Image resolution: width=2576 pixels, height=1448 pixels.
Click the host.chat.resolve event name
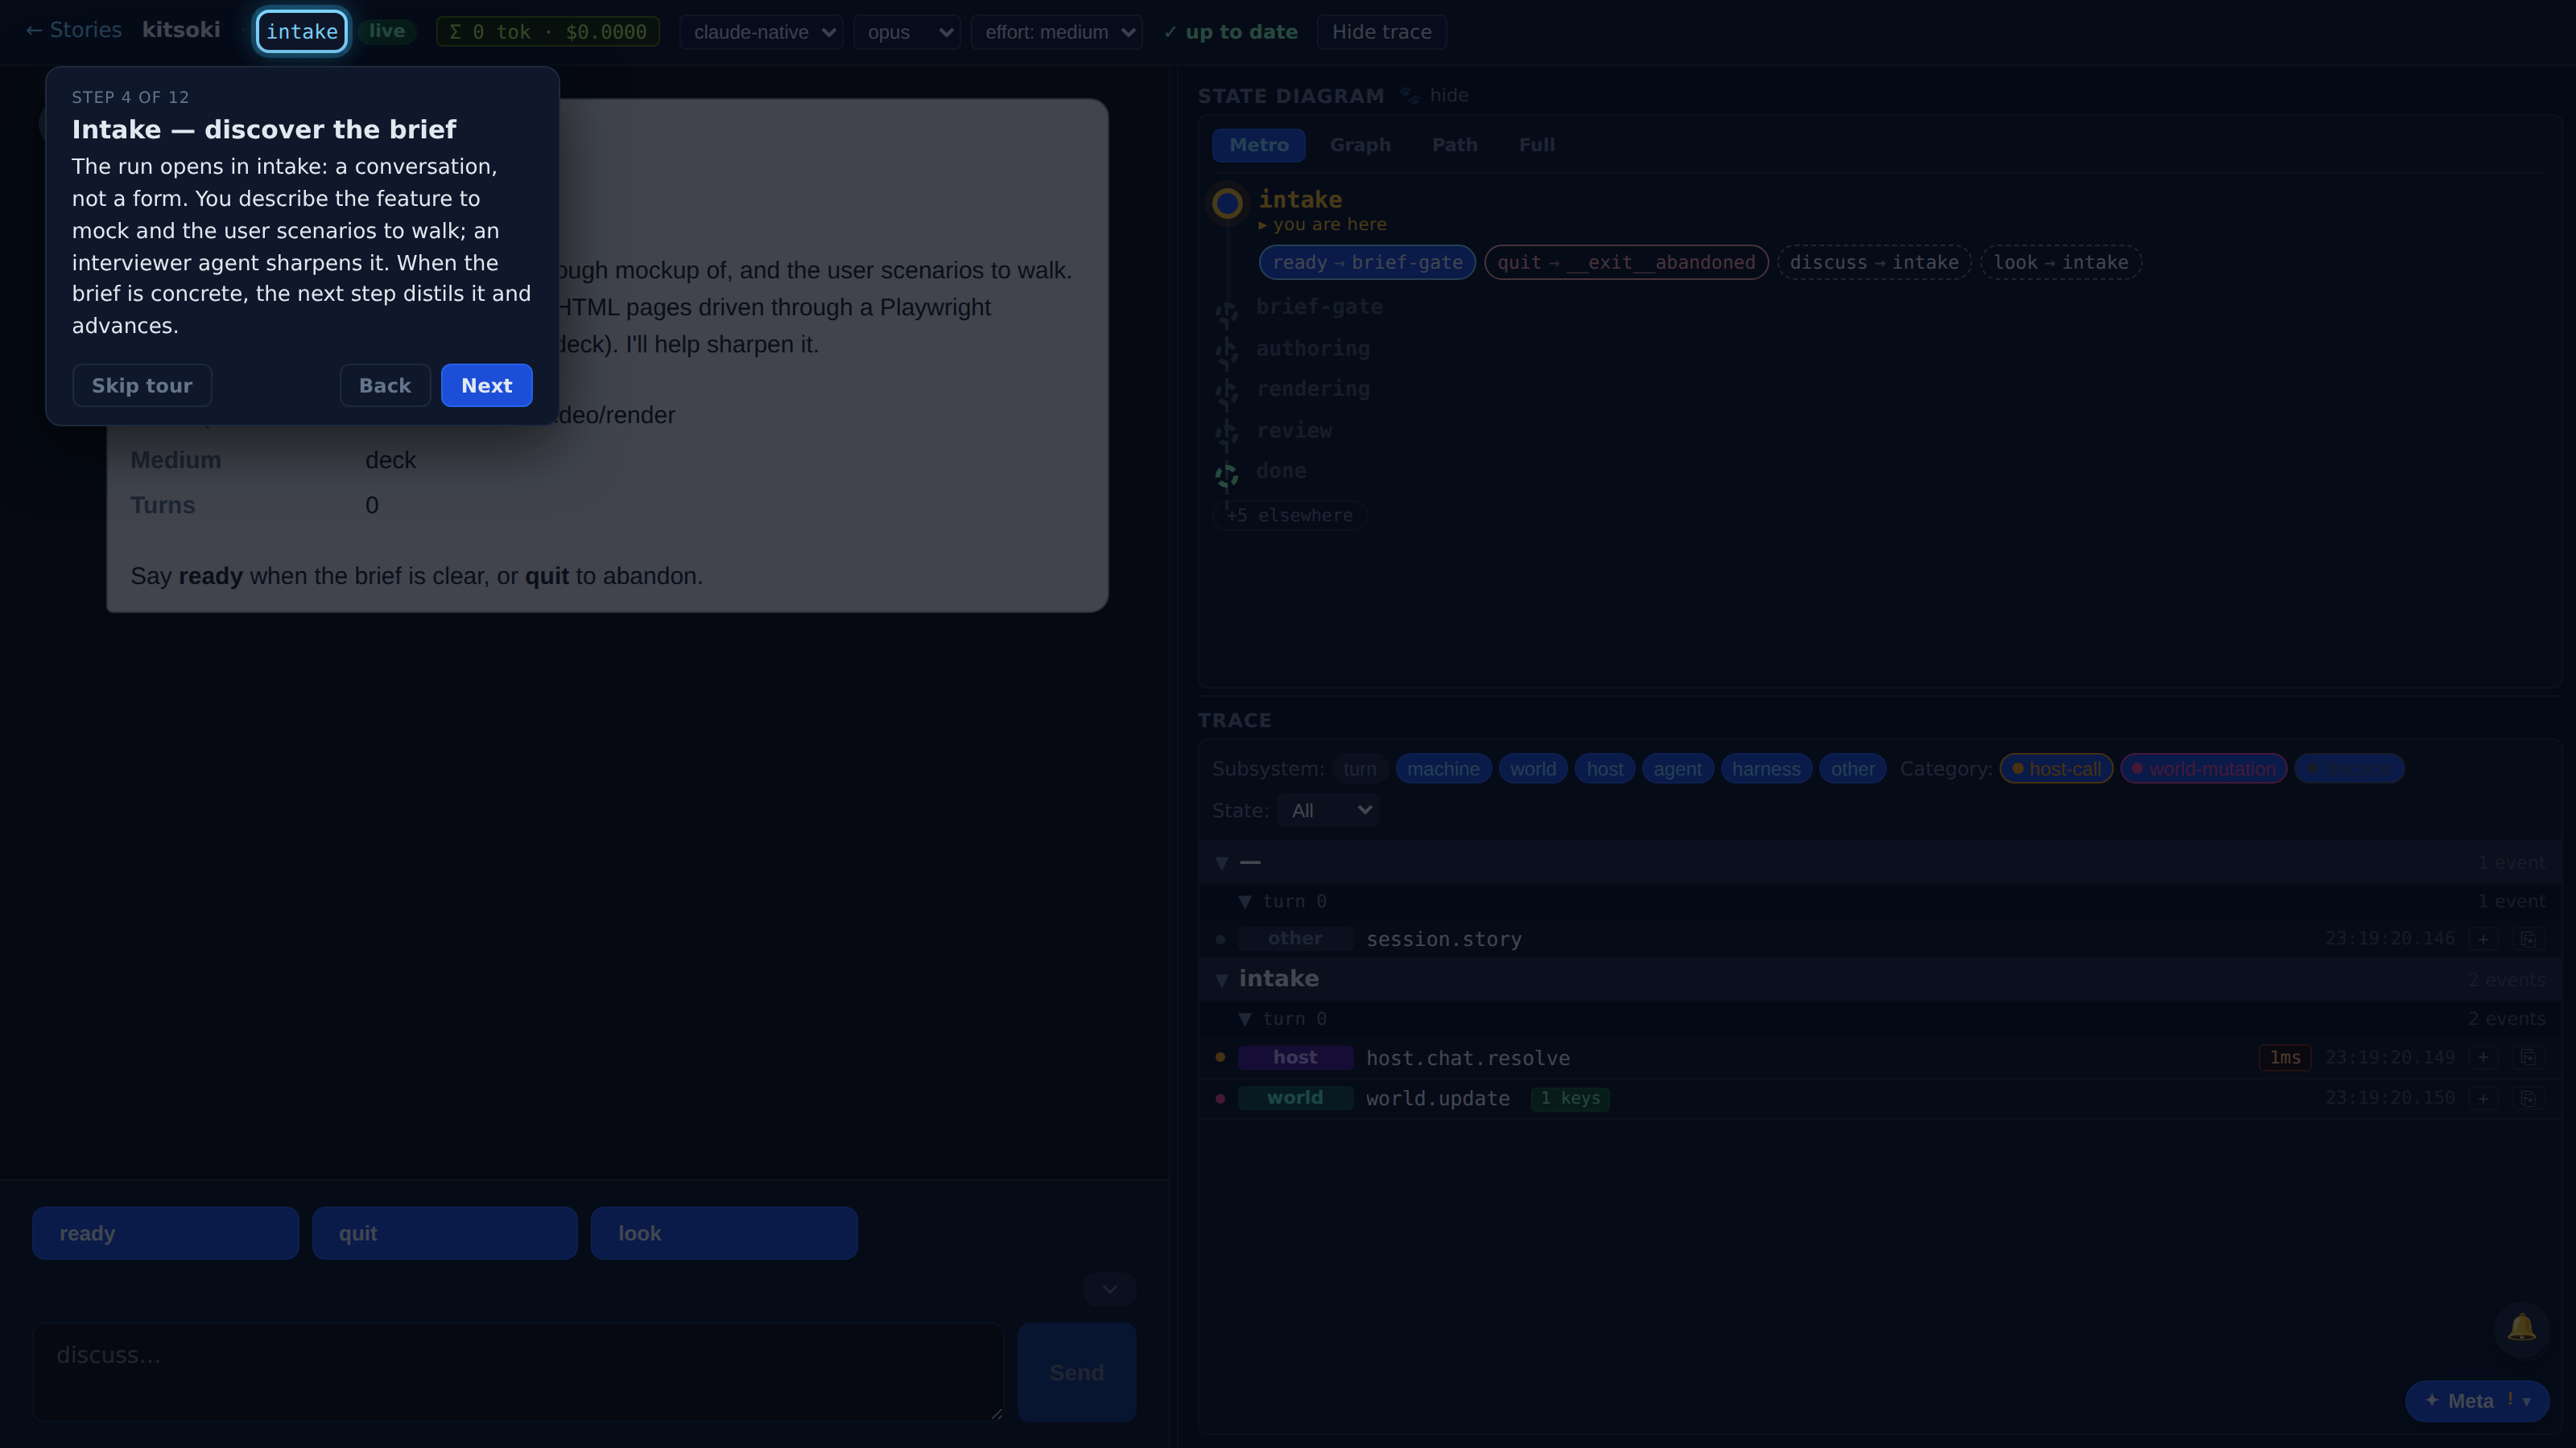point(1468,1059)
